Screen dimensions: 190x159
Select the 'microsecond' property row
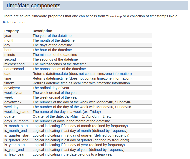point(77,64)
